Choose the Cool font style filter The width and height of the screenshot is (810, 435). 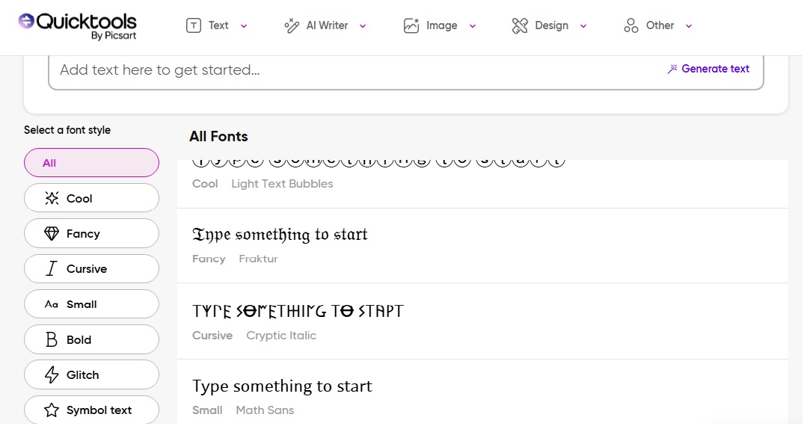click(91, 199)
